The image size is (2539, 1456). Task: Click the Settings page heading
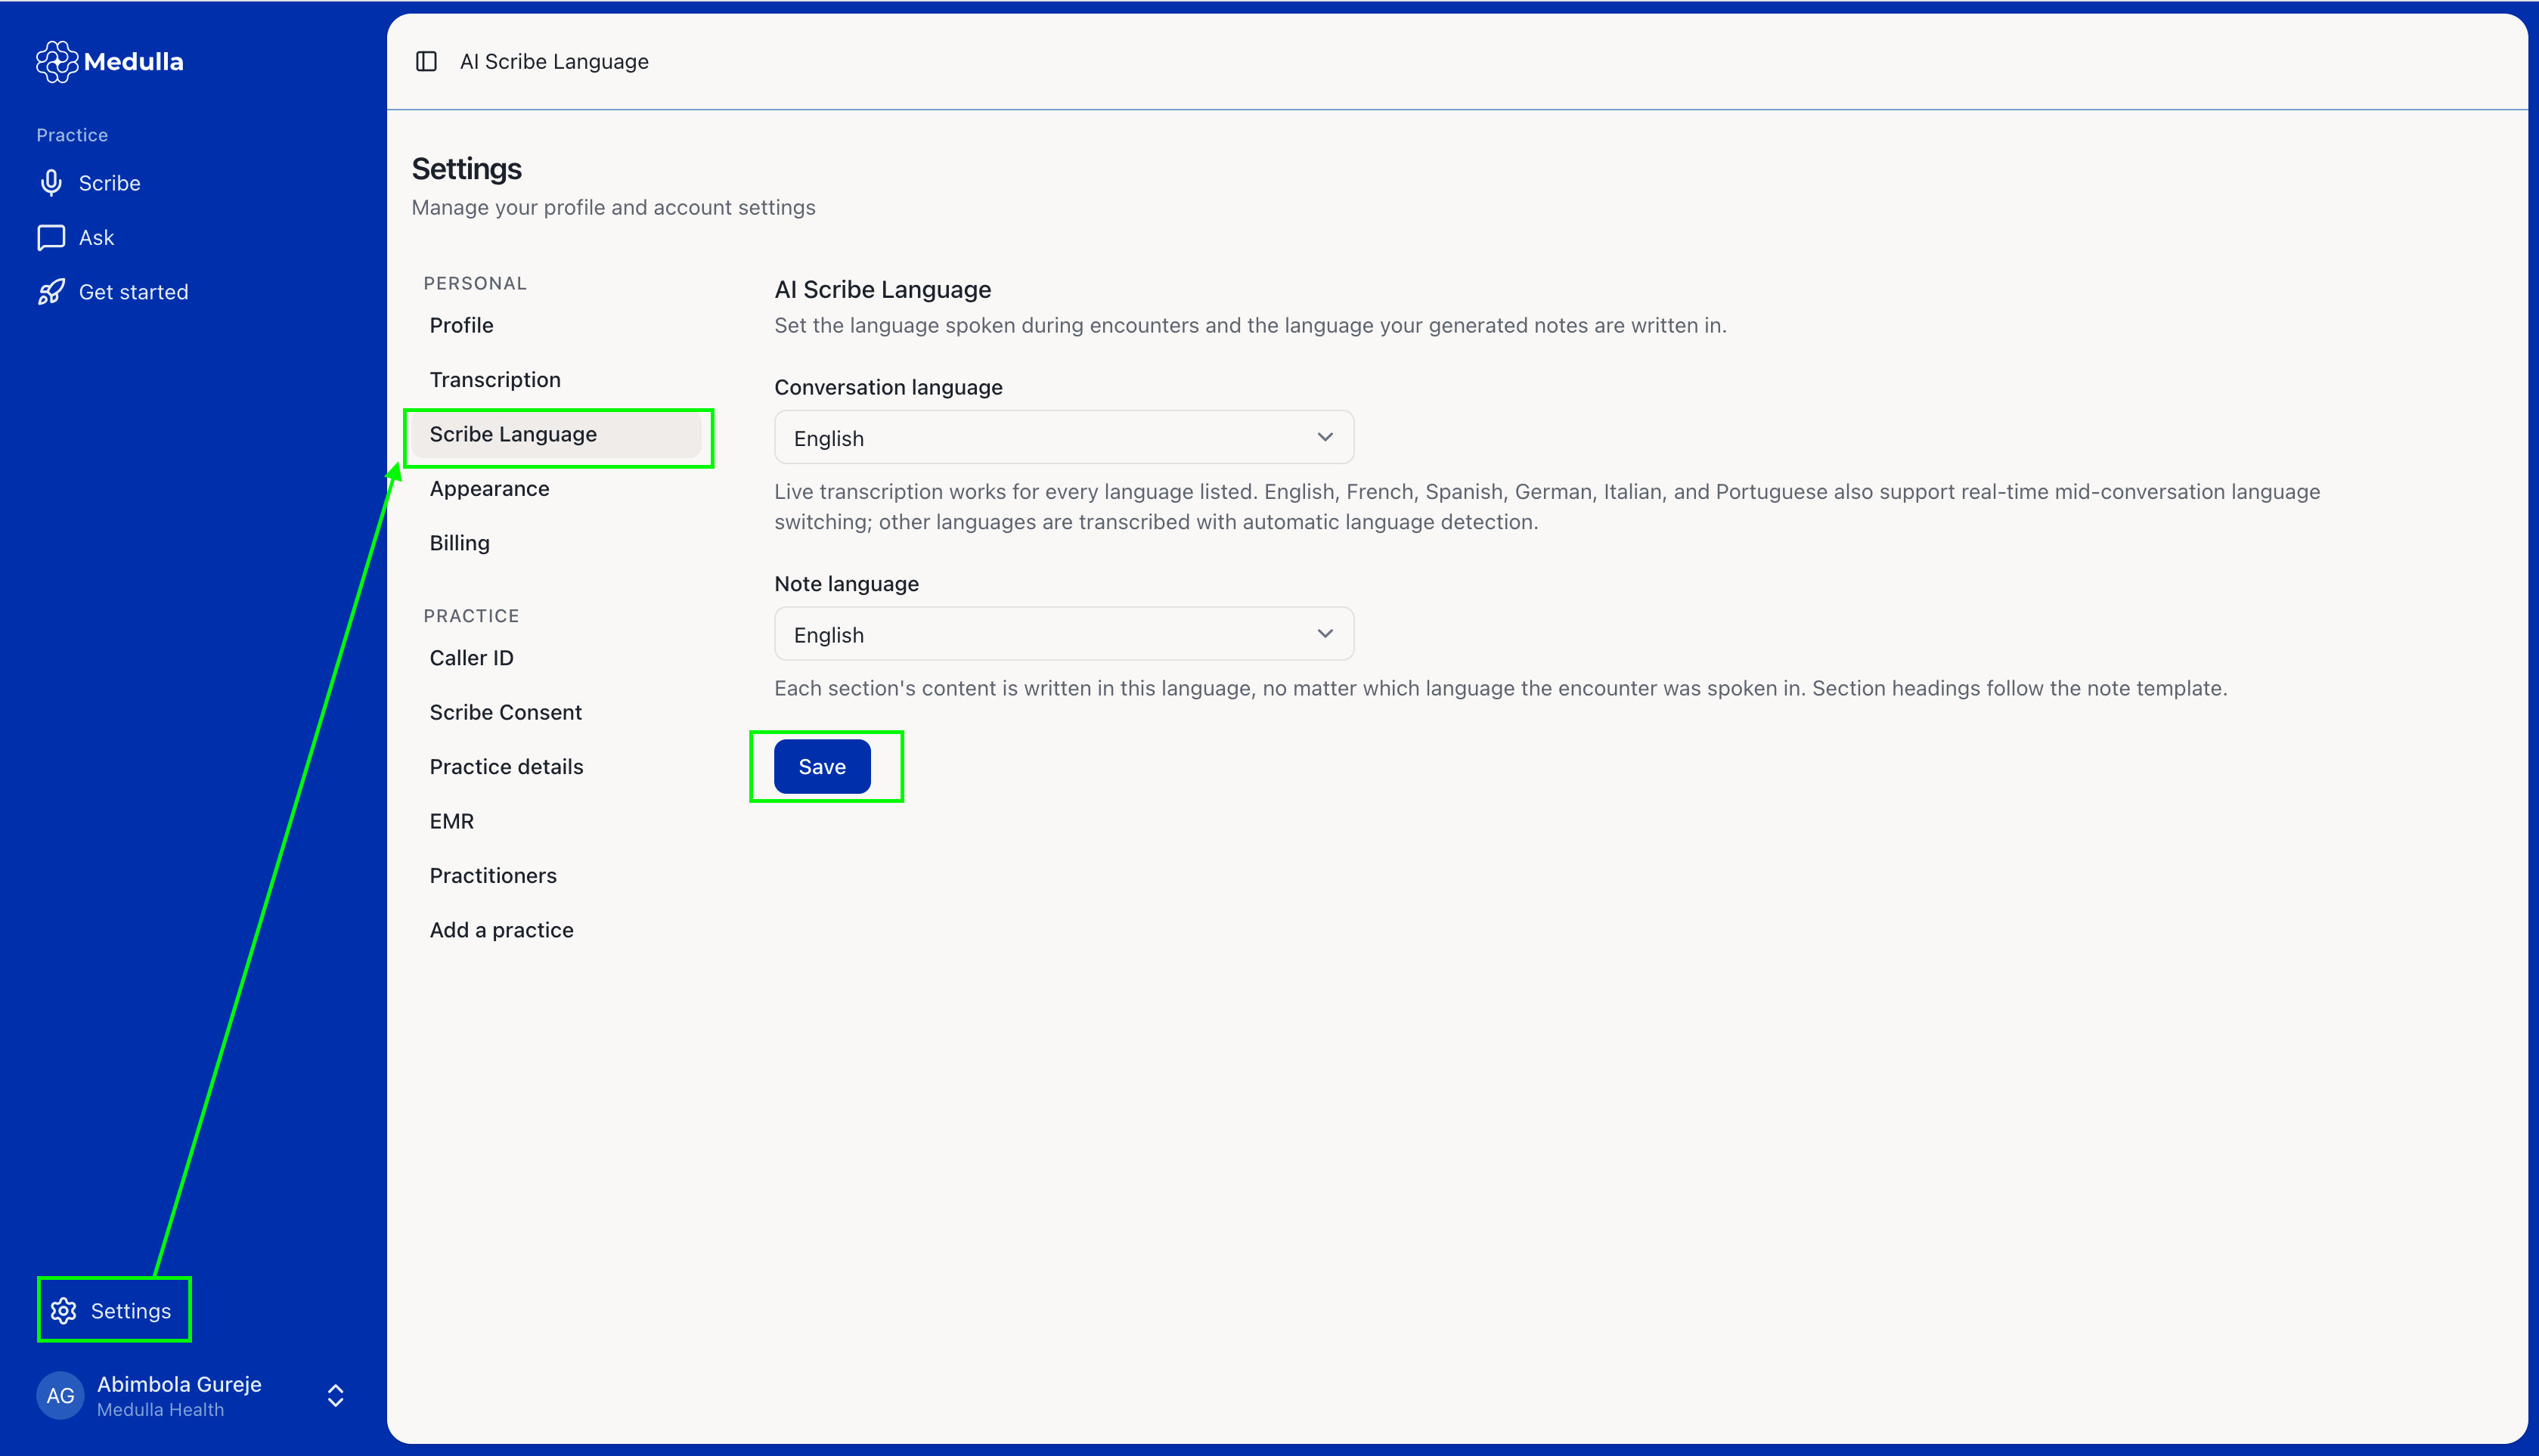466,169
